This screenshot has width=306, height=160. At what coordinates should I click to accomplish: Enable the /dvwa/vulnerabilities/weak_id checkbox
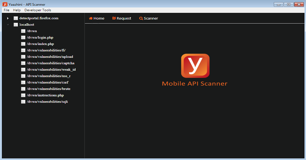tap(23, 70)
